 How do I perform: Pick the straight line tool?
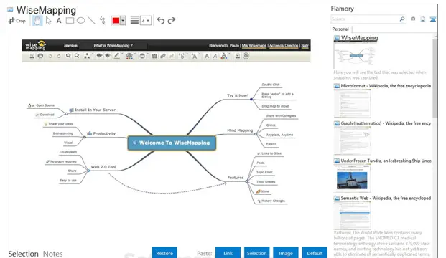(x=92, y=21)
